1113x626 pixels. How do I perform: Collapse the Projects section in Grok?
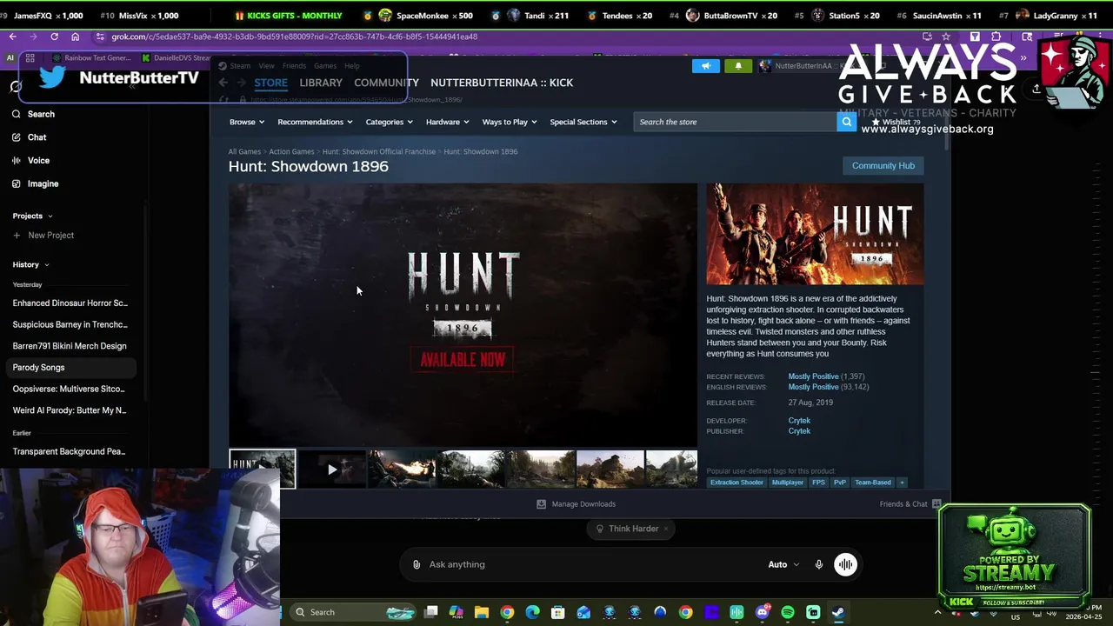[x=32, y=216]
